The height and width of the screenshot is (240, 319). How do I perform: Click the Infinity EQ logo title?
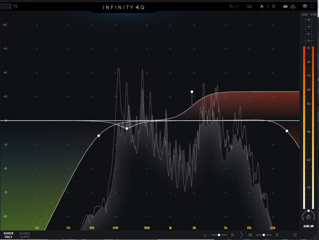[x=124, y=7]
